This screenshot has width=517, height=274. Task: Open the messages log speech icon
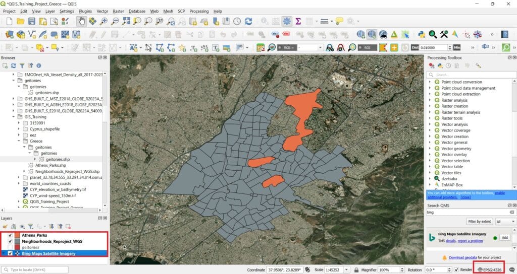512,270
